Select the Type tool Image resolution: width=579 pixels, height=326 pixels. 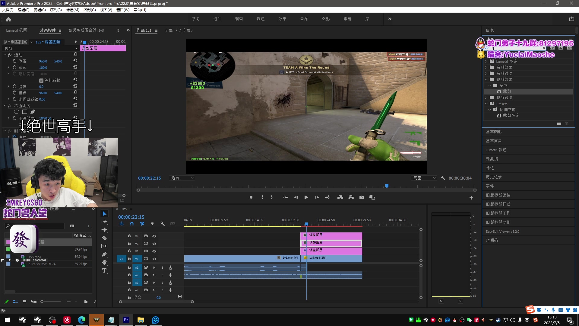(104, 270)
